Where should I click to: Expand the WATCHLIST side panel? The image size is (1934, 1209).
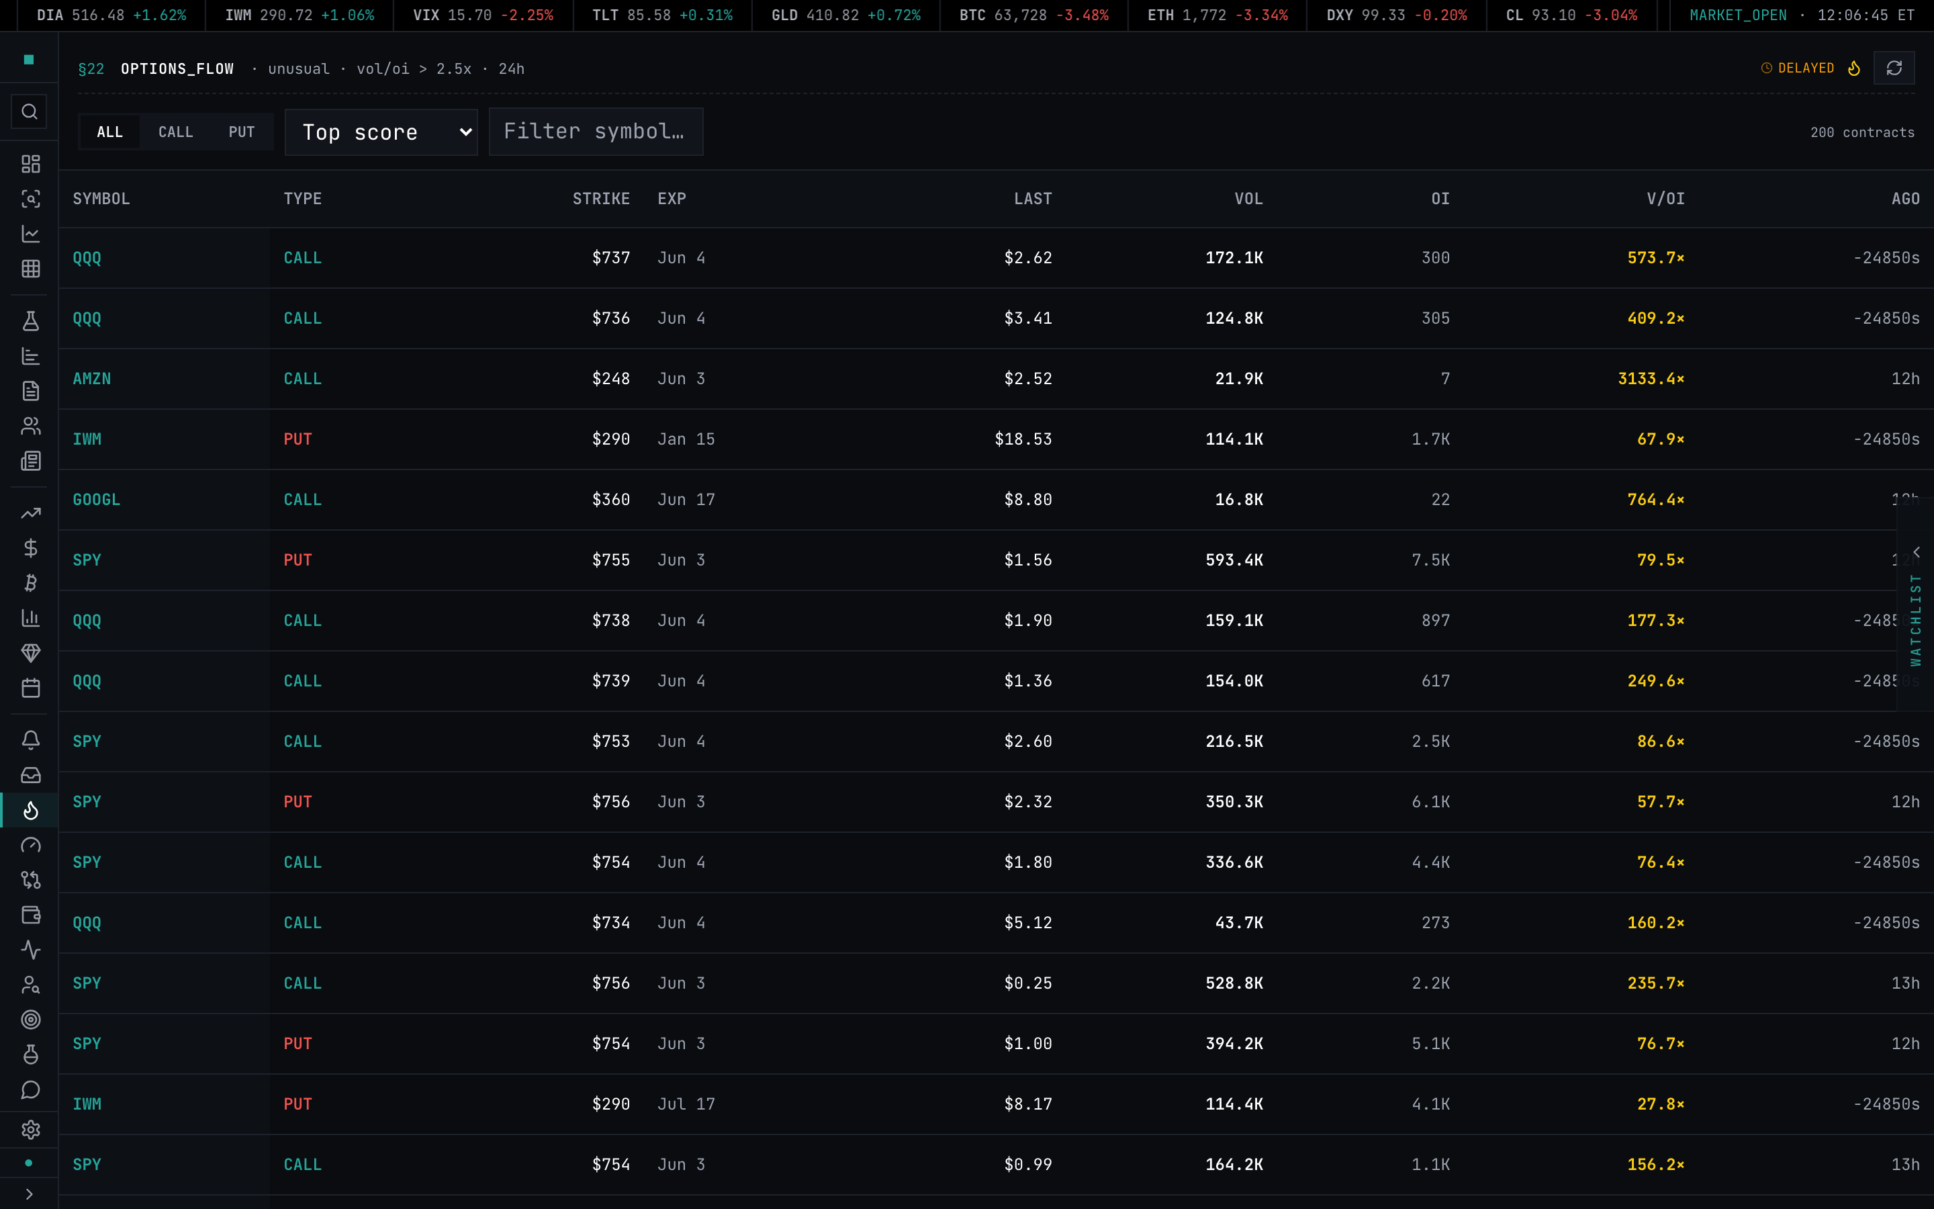click(1916, 604)
